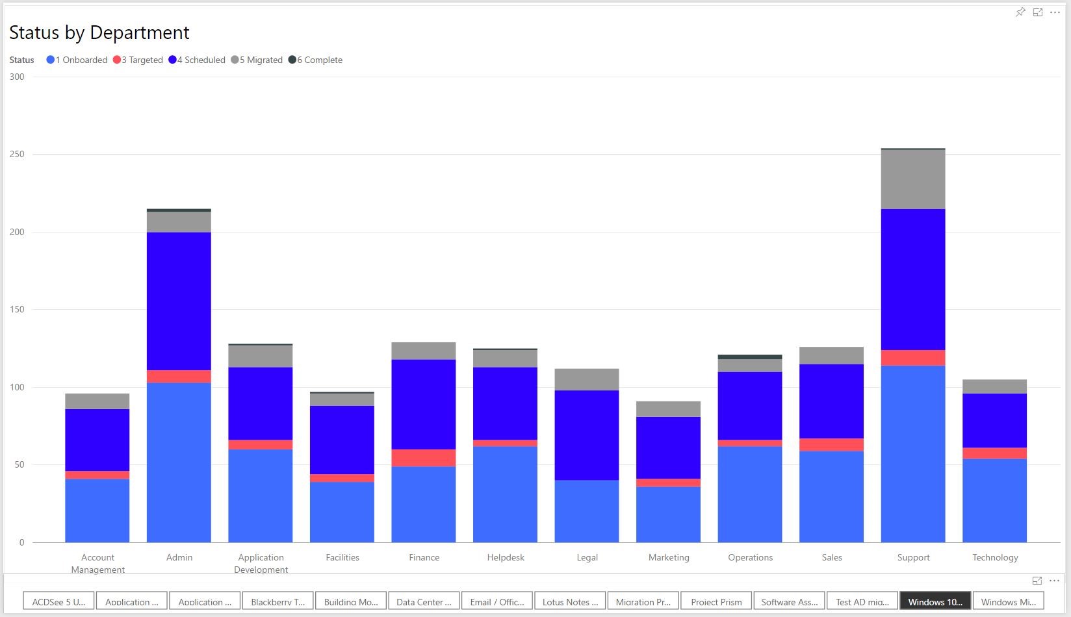Select the "Lotus Notes" slicer button
Viewport: 1071px width, 617px height.
point(569,601)
